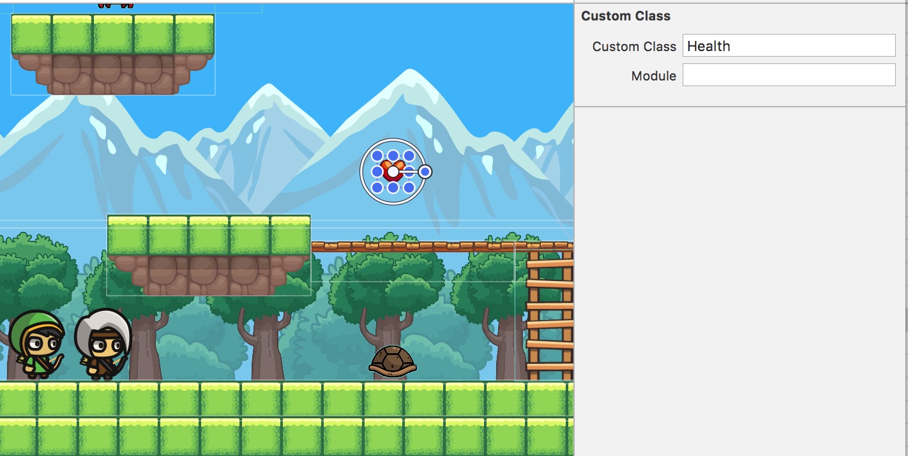Click the Custom Class field containing Health

pyautogui.click(x=789, y=46)
